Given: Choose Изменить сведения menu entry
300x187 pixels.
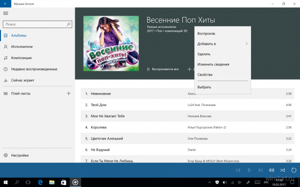Looking at the screenshot, I should point(222,64).
